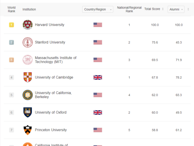The width and height of the screenshot is (194, 146).
Task: Click the UC Berkeley seal logo
Action: (x=28, y=95)
